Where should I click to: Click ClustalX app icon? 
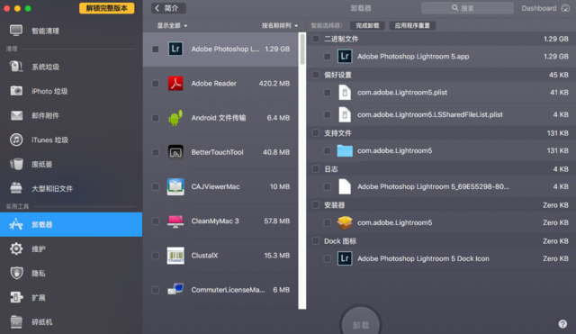click(175, 256)
